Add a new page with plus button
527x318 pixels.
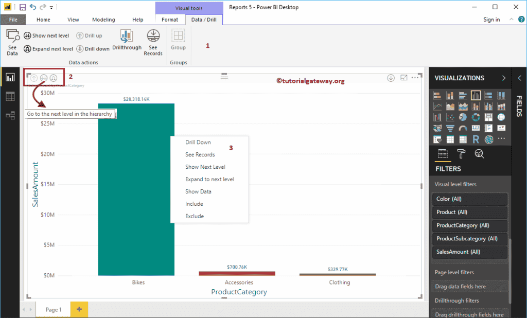79,309
